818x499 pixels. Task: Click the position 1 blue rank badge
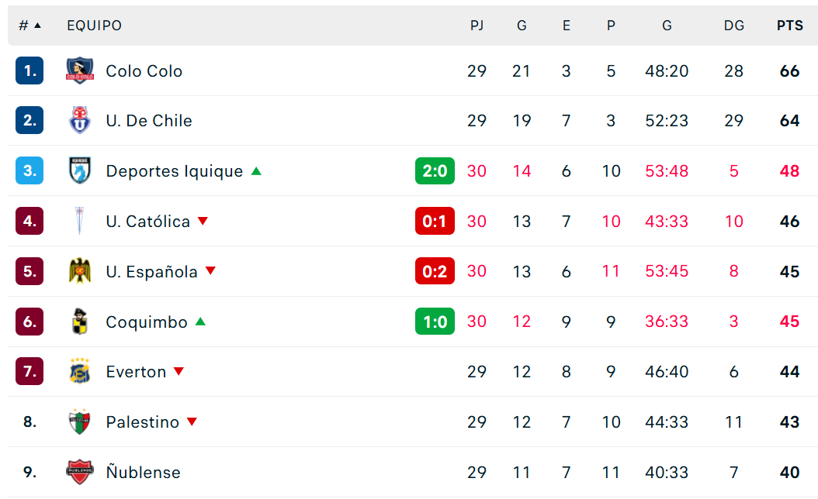(29, 71)
